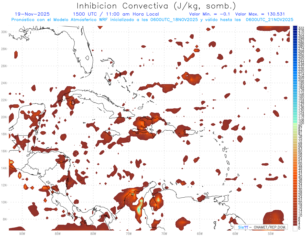The image size is (307, 237).
Task: Click the 60W longitude label
Action: pyautogui.click(x=235, y=234)
